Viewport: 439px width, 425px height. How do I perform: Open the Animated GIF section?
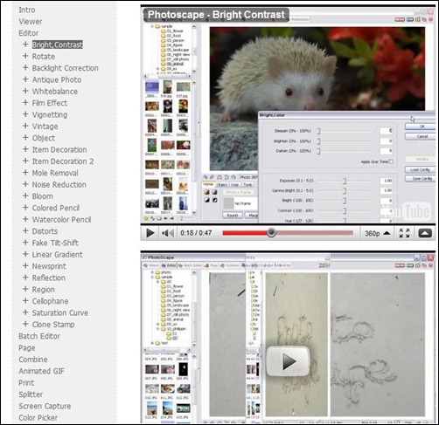[x=41, y=371]
